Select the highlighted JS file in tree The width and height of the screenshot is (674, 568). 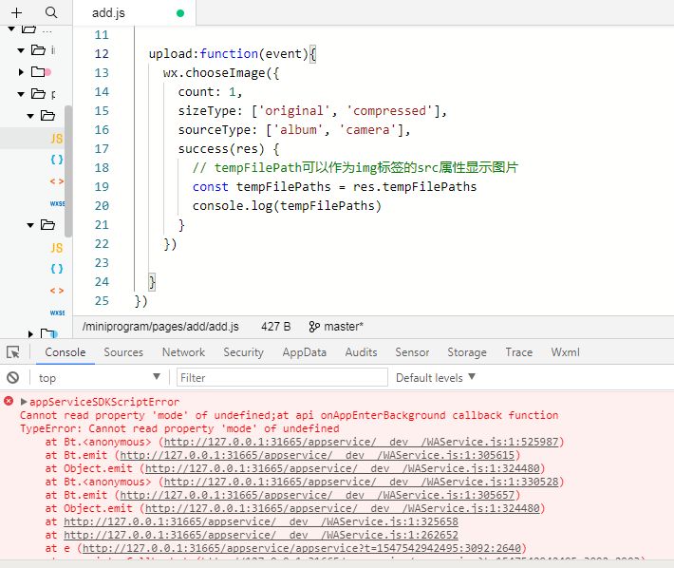(x=57, y=139)
